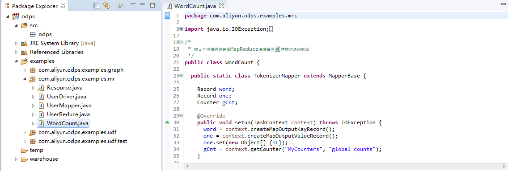This screenshot has width=508, height=171.
Task: Expand com.aliyun.odps.examples.udf package
Action: click(25, 132)
